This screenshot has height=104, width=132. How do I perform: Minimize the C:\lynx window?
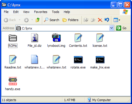tap(114, 5)
